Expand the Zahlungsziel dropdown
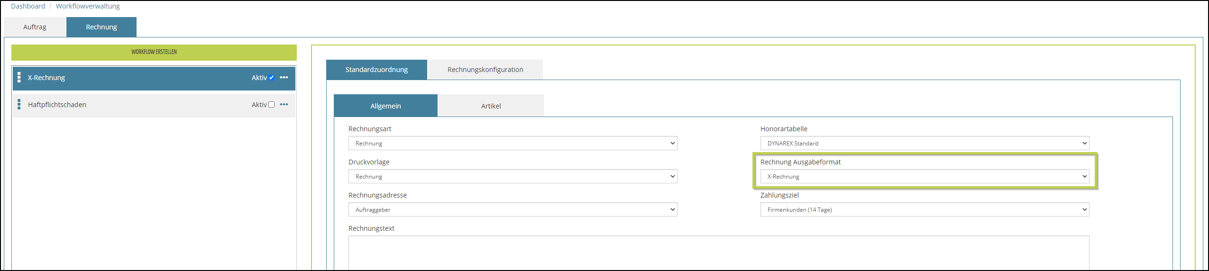1209x271 pixels. (924, 210)
